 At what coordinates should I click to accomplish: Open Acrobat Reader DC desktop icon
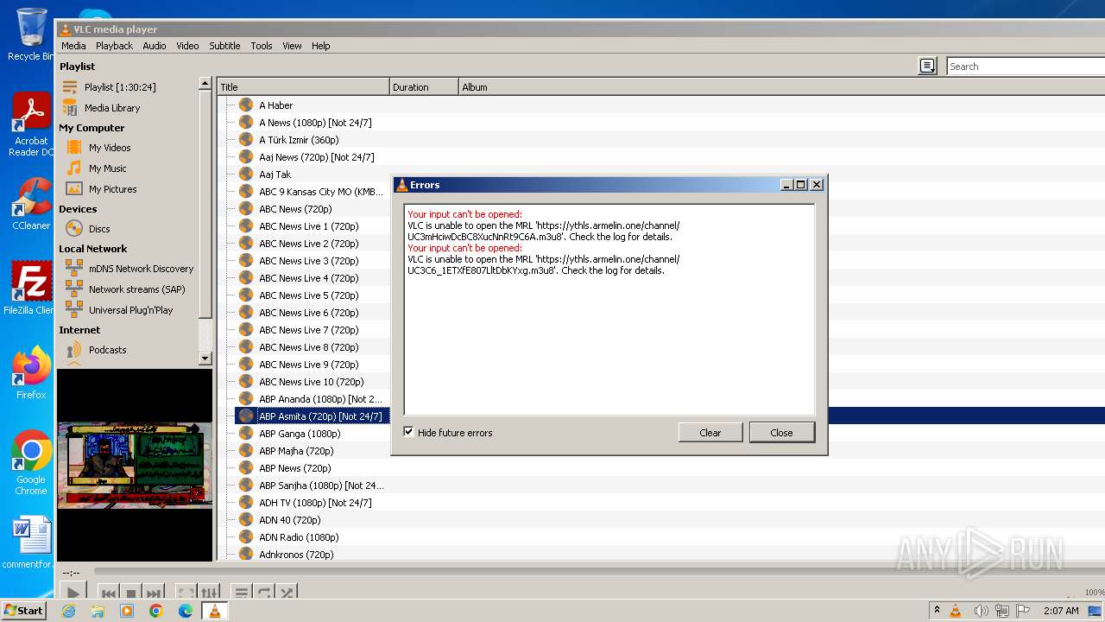pos(31,125)
